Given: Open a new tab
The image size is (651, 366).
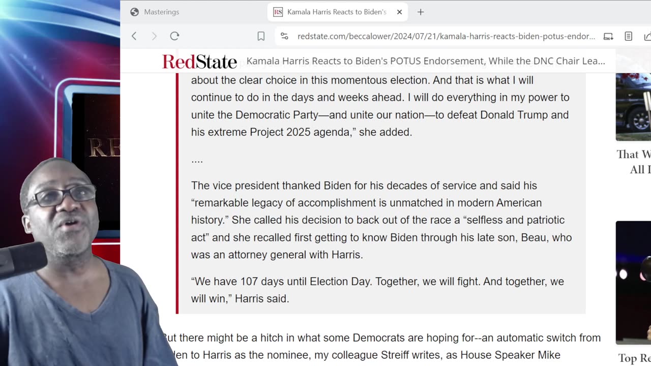Looking at the screenshot, I should tap(421, 12).
